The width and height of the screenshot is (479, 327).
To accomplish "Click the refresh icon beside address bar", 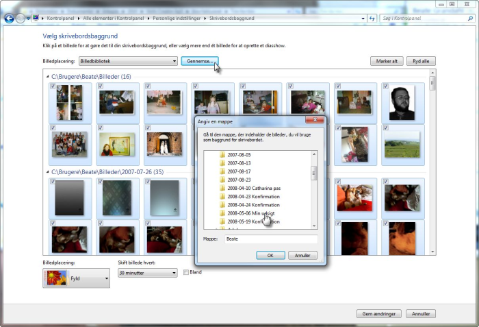I will pyautogui.click(x=372, y=18).
